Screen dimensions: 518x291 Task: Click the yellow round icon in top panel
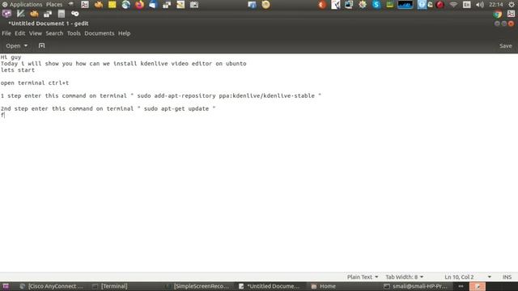[266, 5]
